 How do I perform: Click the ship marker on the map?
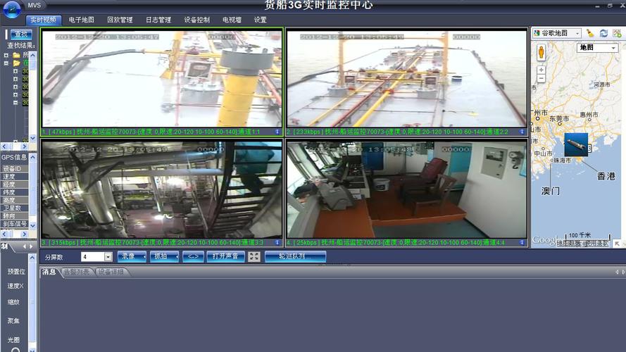click(x=576, y=144)
